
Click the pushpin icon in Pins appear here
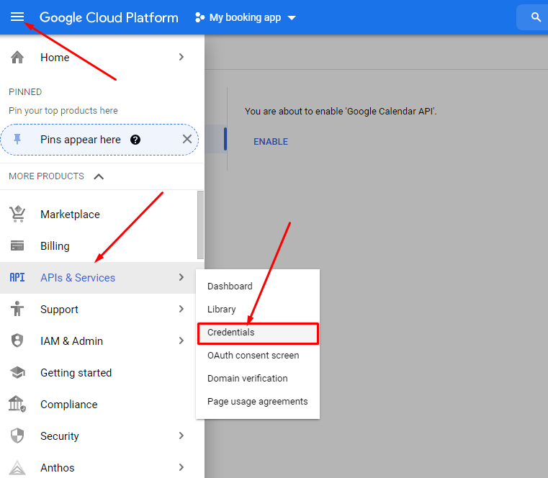17,140
